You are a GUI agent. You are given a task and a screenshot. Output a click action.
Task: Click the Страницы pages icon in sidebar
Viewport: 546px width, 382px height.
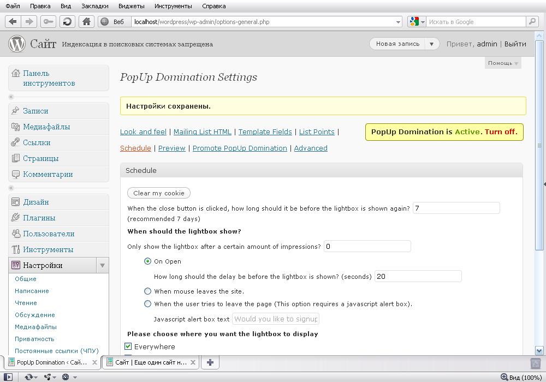tap(15, 158)
